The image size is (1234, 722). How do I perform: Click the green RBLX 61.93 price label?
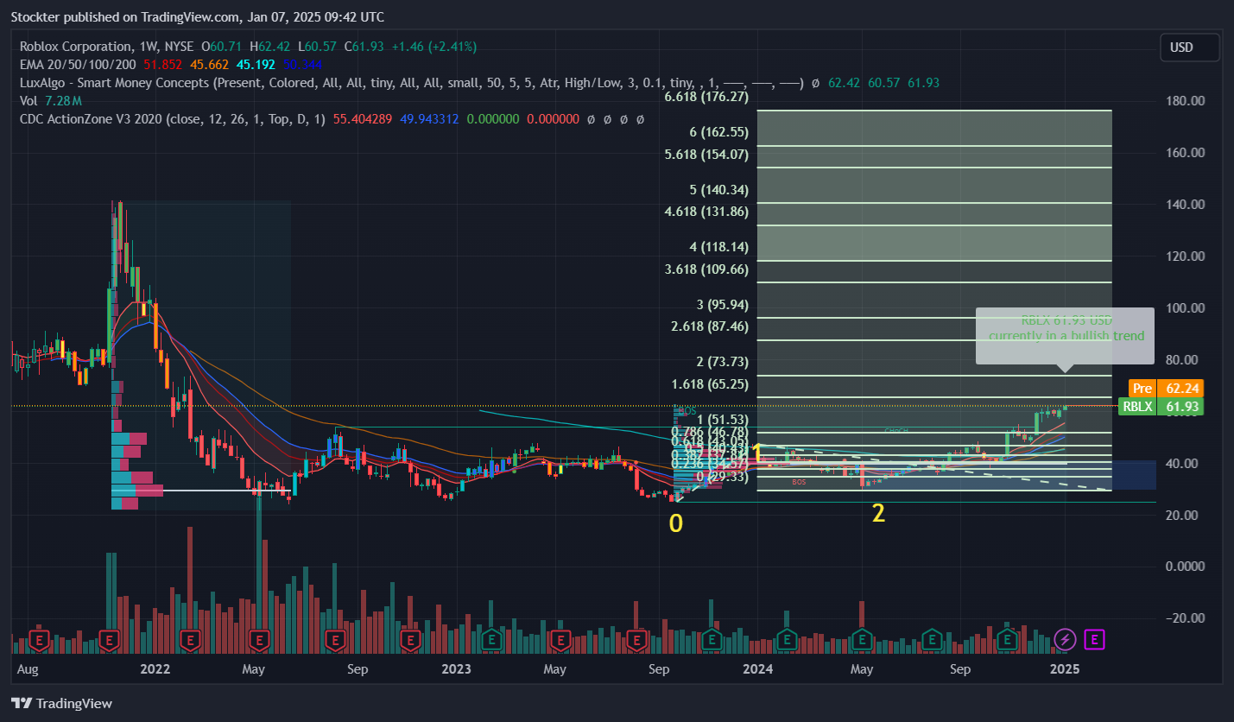(1161, 406)
